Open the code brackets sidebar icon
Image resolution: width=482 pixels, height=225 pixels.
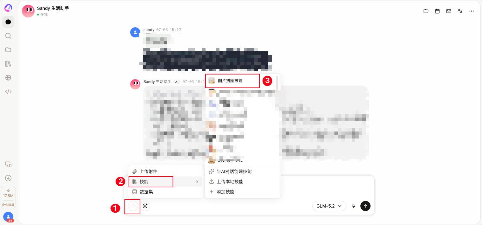(x=8, y=92)
